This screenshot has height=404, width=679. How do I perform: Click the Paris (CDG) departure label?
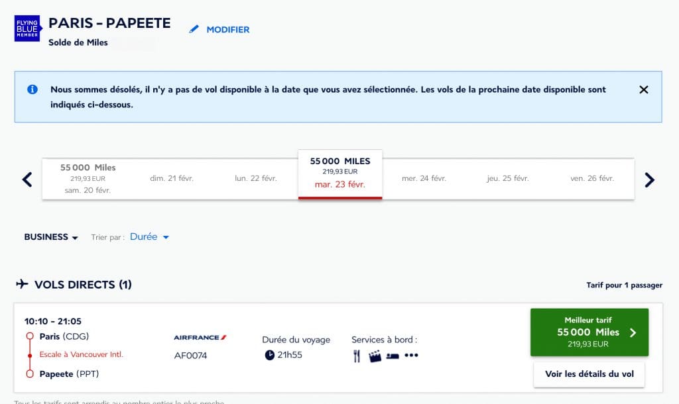(x=64, y=336)
